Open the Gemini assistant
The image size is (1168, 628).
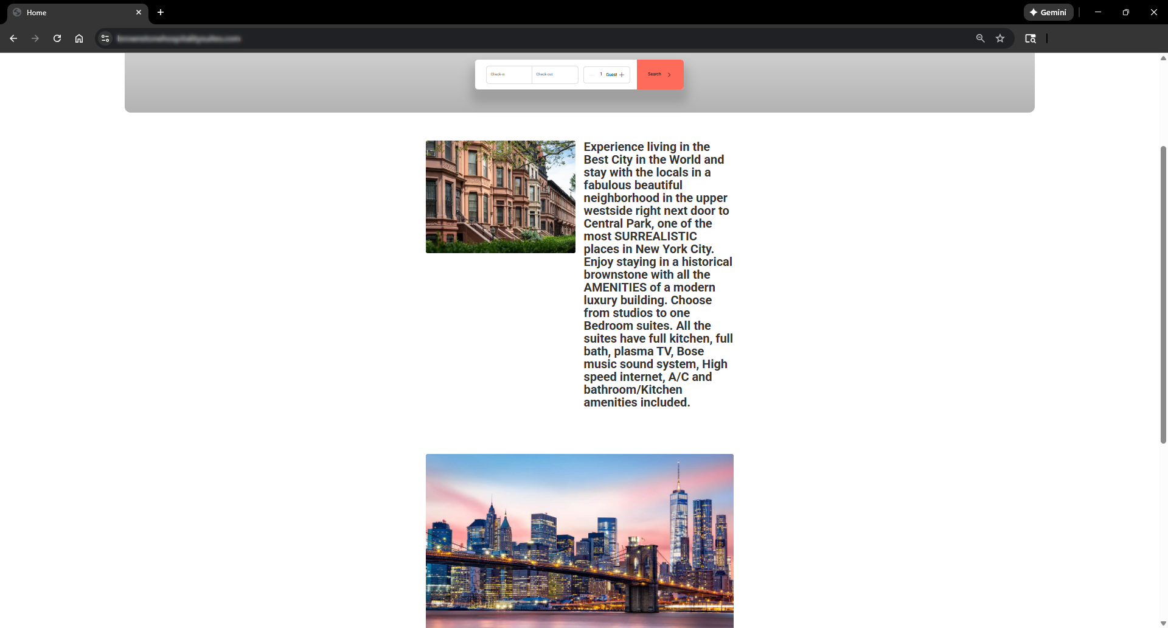(1048, 12)
